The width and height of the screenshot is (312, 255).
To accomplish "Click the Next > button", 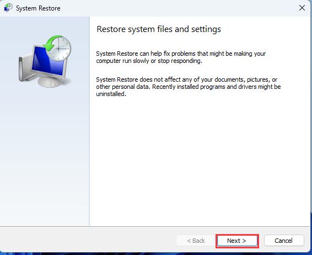I will 236,241.
